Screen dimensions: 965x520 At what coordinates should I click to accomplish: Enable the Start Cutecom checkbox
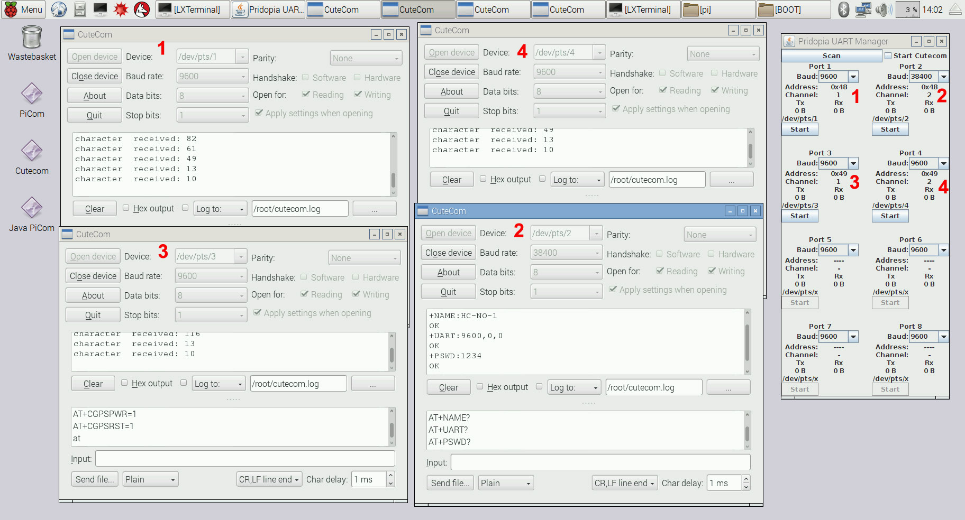888,56
